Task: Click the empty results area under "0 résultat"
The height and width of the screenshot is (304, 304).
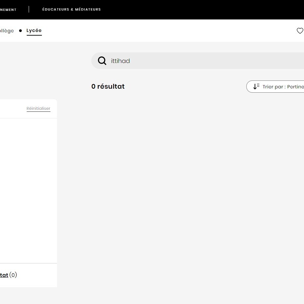Action: (198, 194)
